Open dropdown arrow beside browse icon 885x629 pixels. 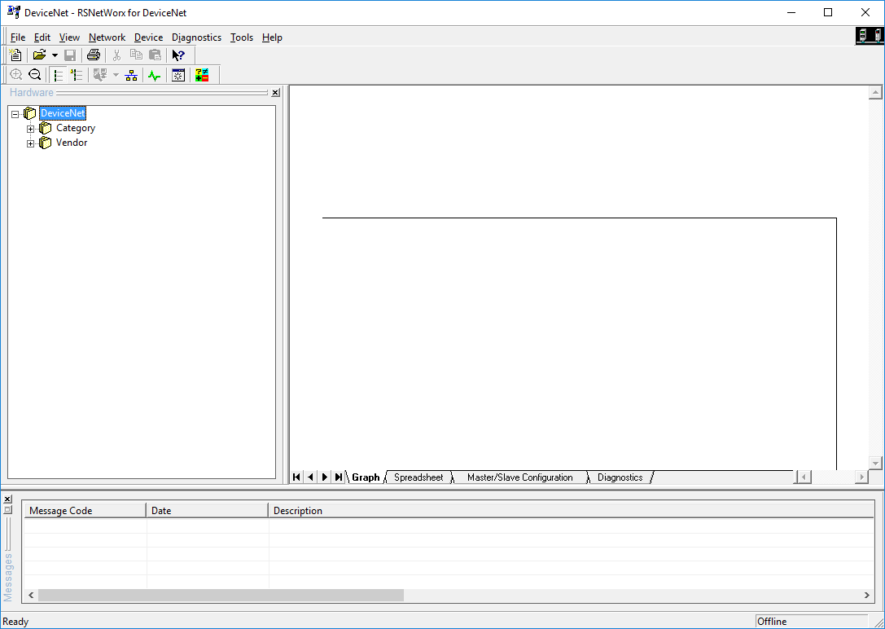coord(116,74)
